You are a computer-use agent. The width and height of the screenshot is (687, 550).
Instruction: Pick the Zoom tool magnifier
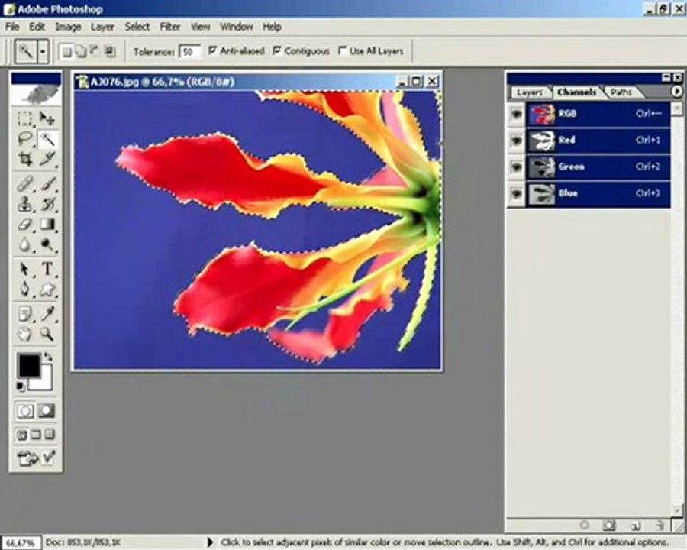tap(47, 335)
